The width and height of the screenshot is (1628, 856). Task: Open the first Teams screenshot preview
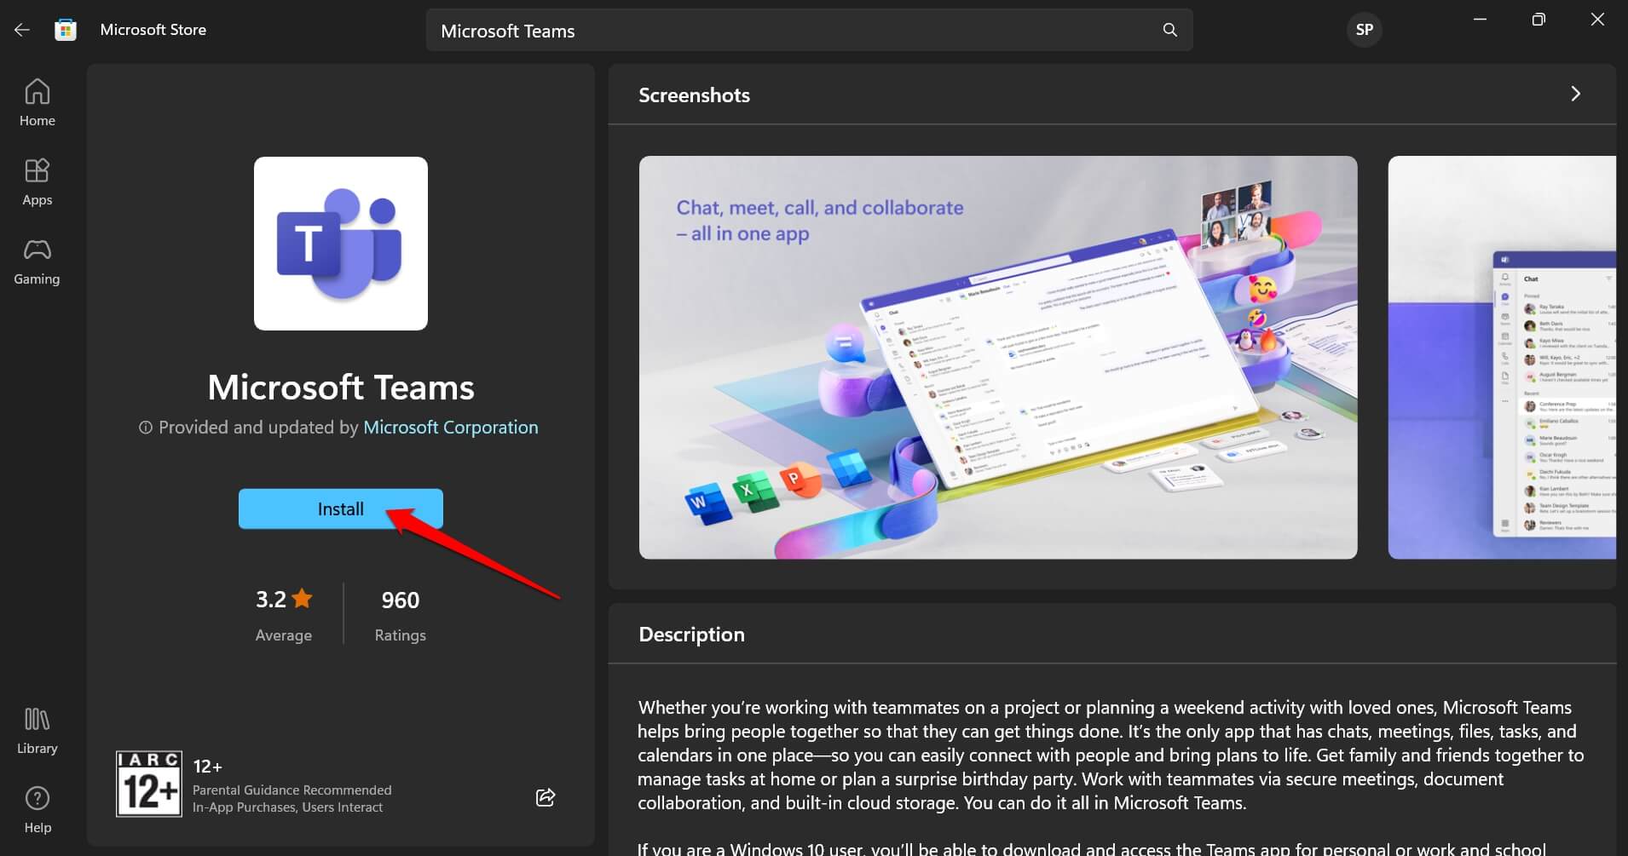tap(997, 356)
